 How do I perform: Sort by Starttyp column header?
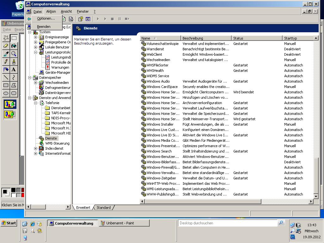pos(298,38)
